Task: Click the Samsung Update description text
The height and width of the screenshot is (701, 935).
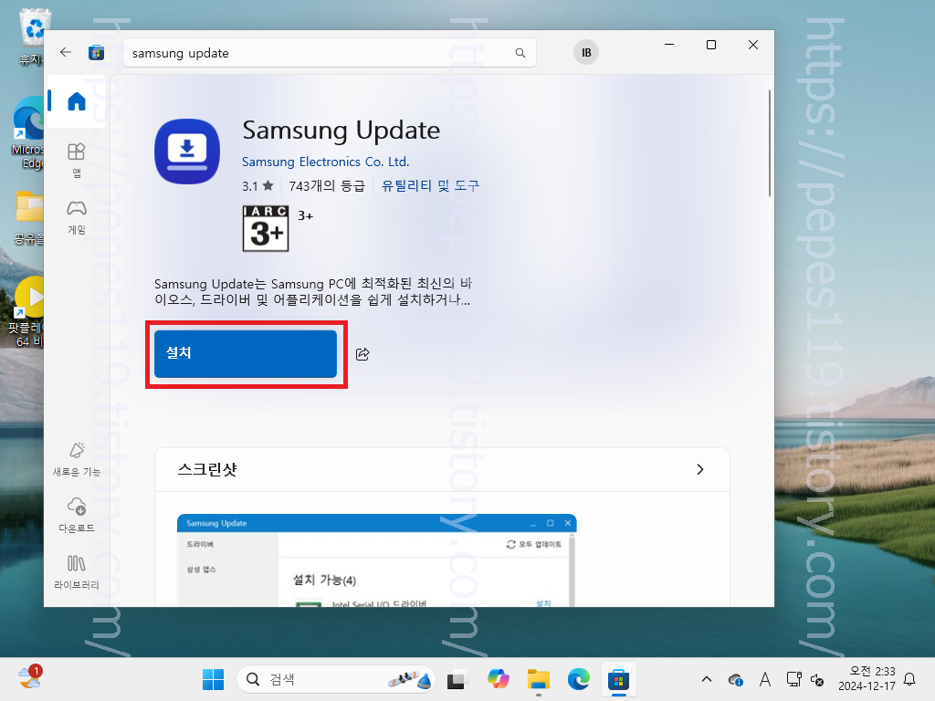Action: pyautogui.click(x=313, y=291)
